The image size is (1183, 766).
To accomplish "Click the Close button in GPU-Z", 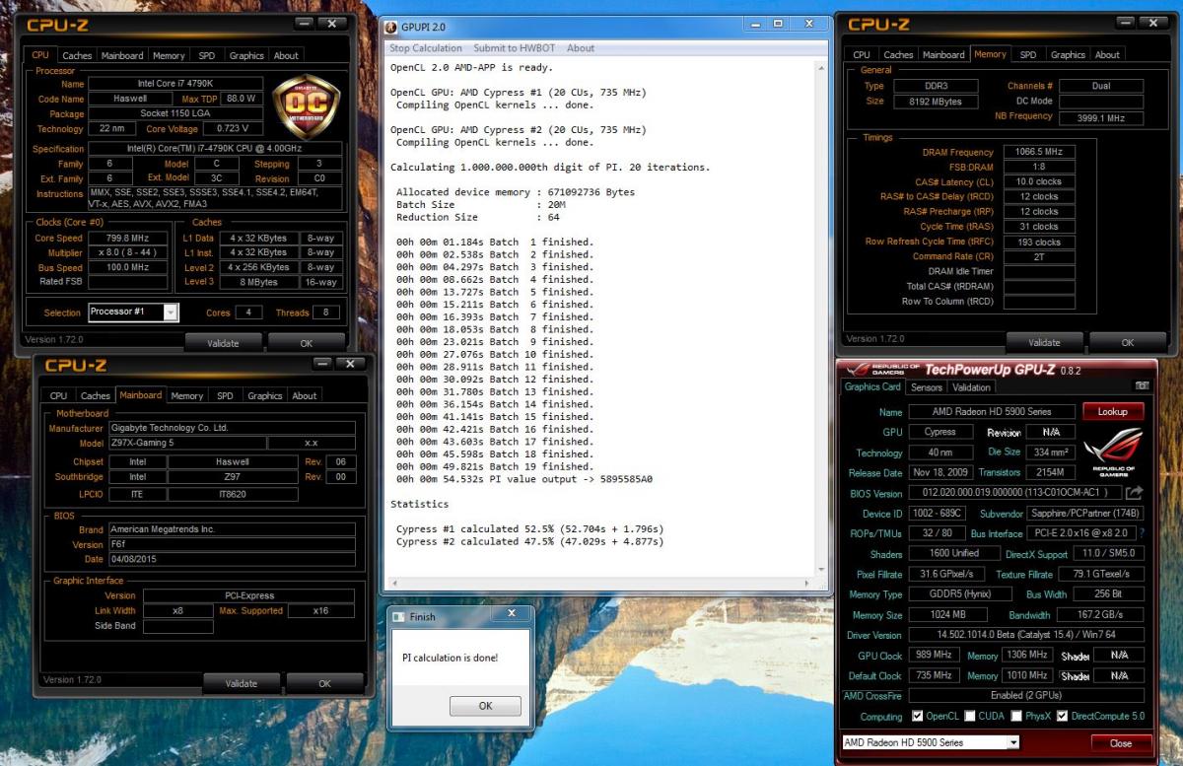I will [x=1121, y=743].
